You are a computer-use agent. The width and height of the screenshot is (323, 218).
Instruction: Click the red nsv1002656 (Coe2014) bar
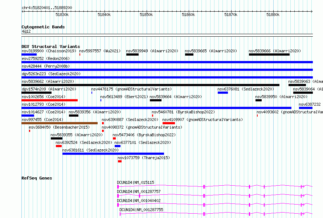click(50, 100)
